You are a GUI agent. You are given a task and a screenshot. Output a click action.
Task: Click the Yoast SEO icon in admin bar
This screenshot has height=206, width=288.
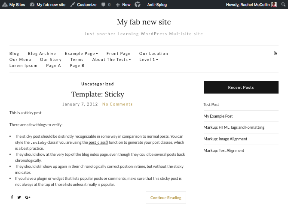[138, 5]
